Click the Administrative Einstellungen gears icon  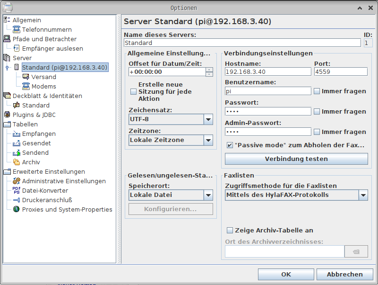point(17,181)
